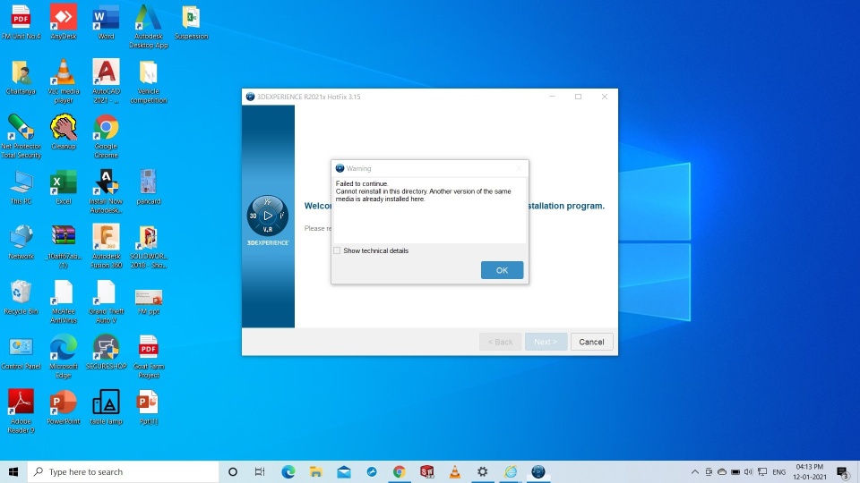Image resolution: width=860 pixels, height=483 pixels.
Task: Open Edge from the taskbar
Action: point(288,471)
